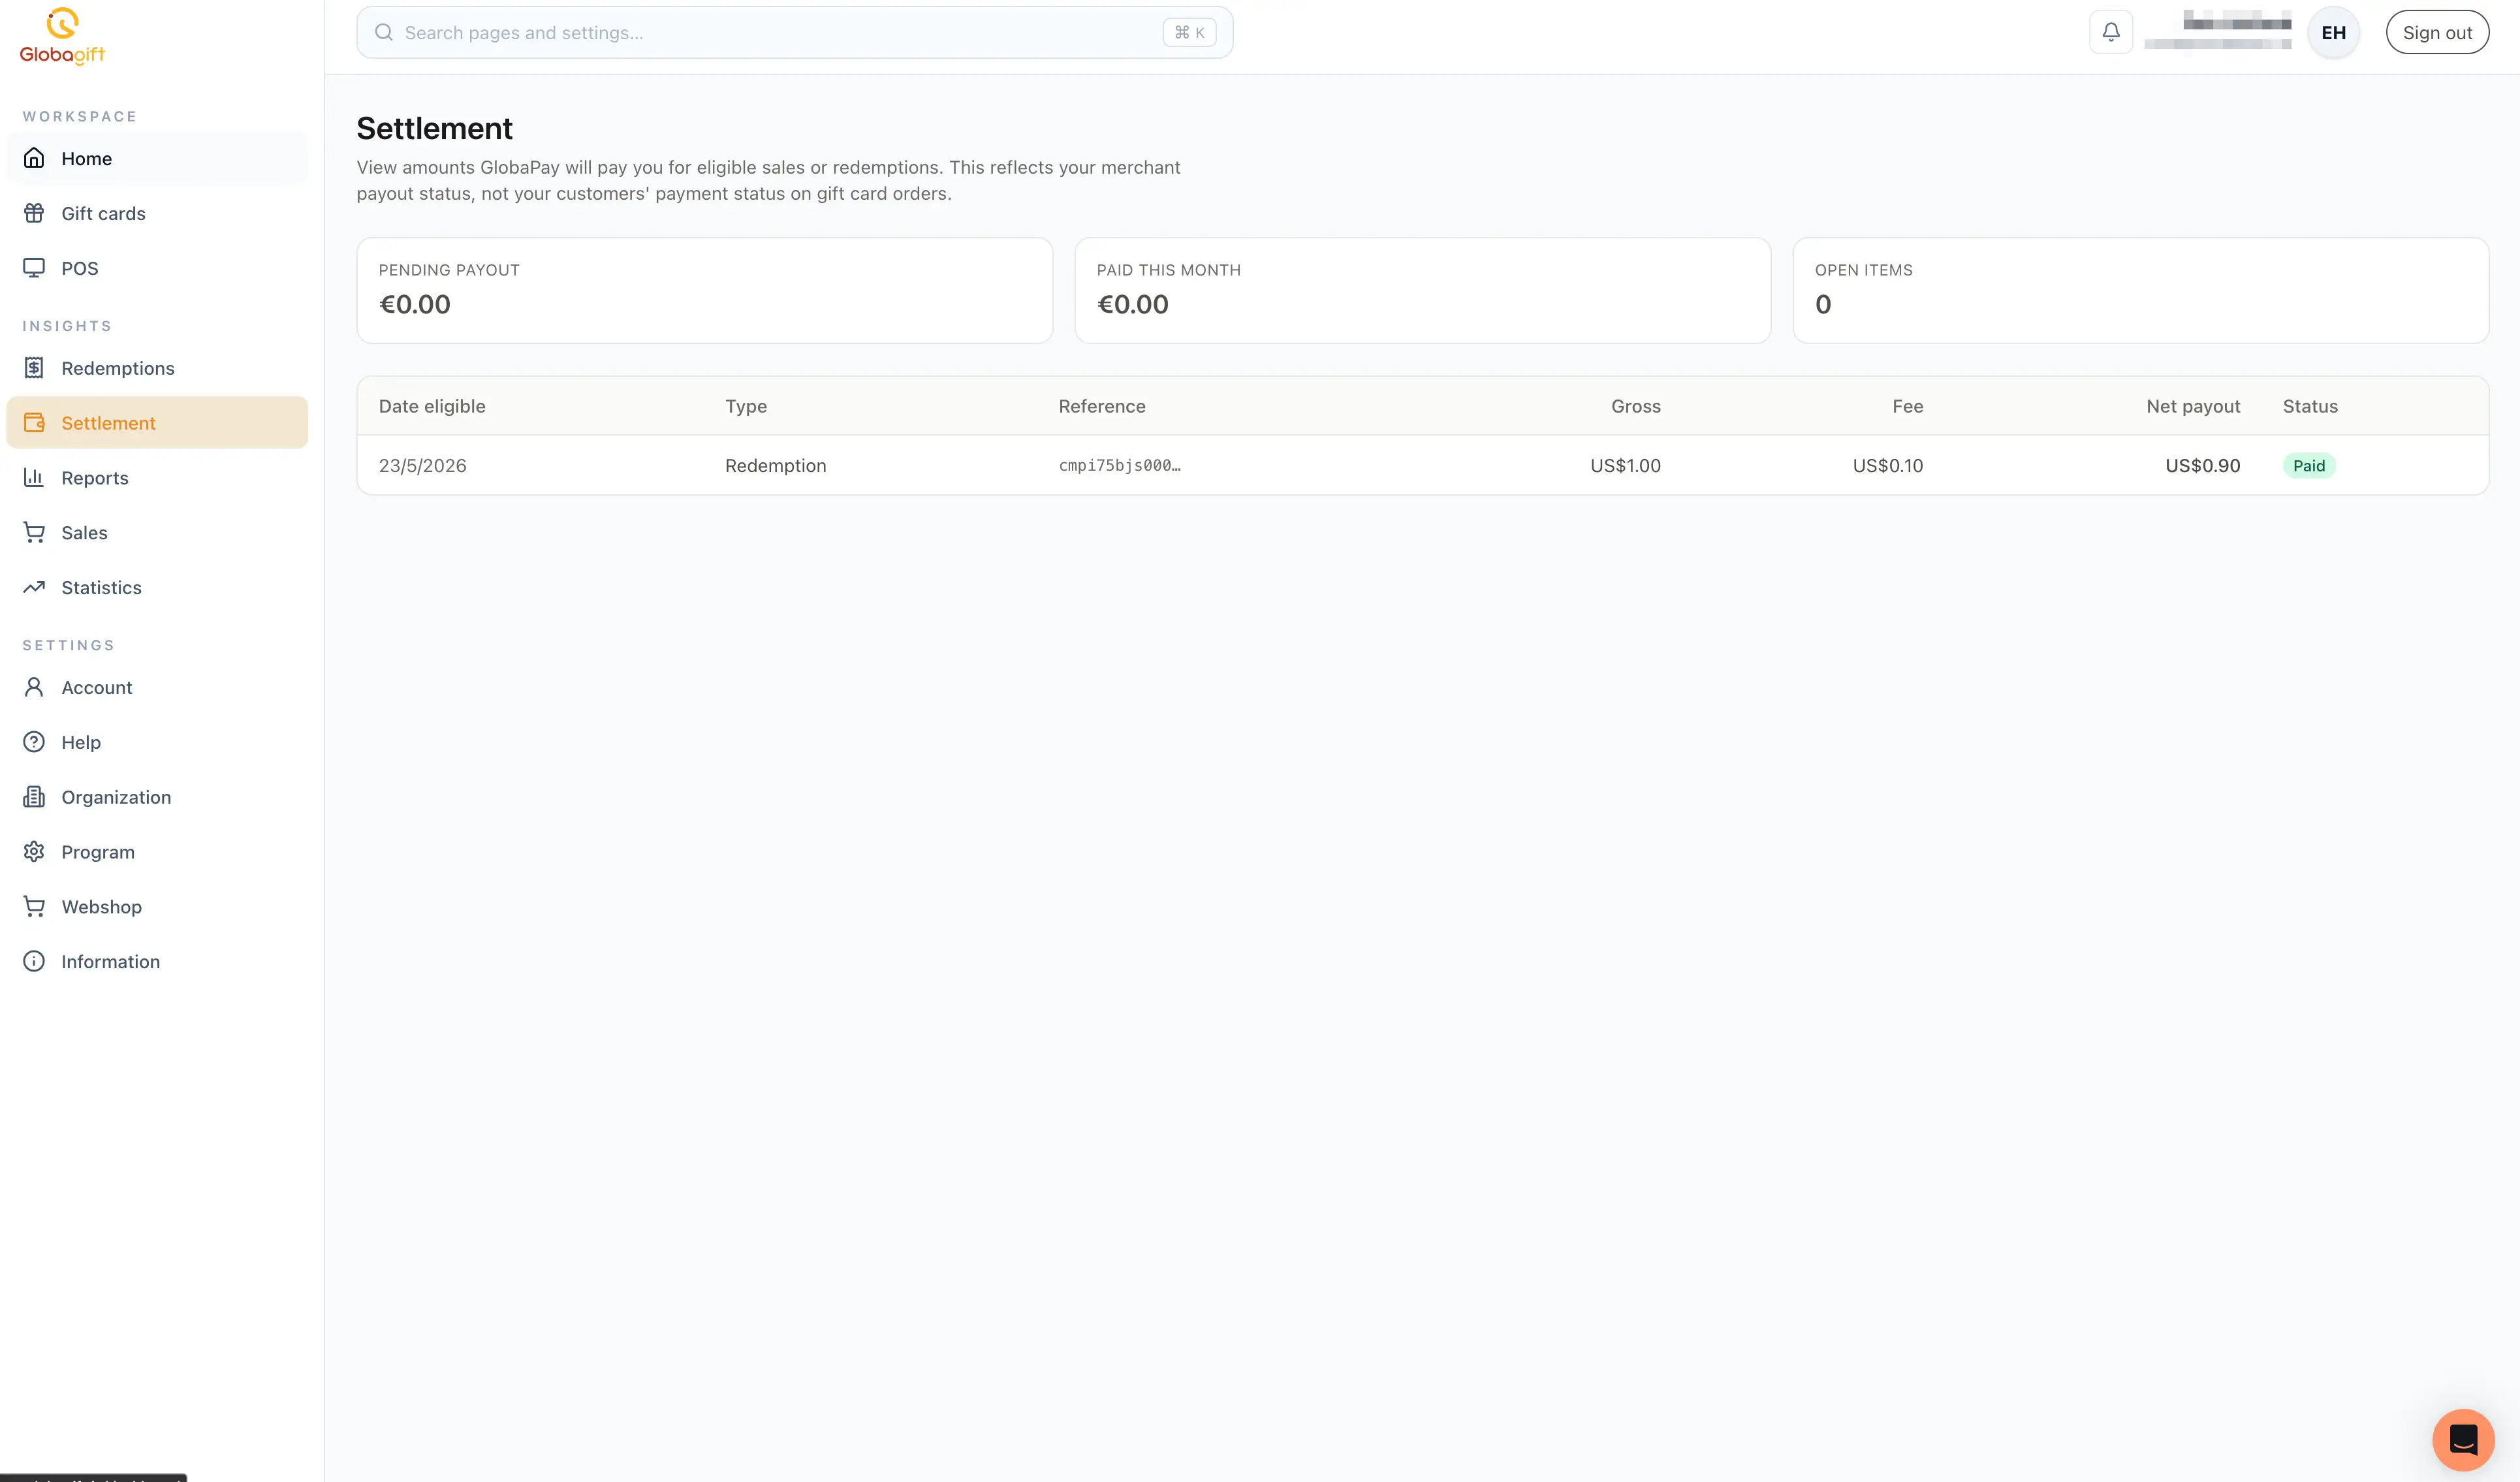The height and width of the screenshot is (1482, 2520).
Task: Click the Redemptions receipt icon
Action: [x=34, y=368]
